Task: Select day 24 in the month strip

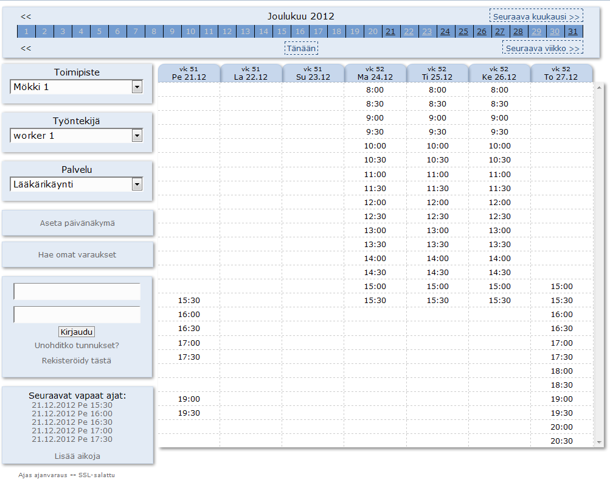Action: click(x=445, y=32)
